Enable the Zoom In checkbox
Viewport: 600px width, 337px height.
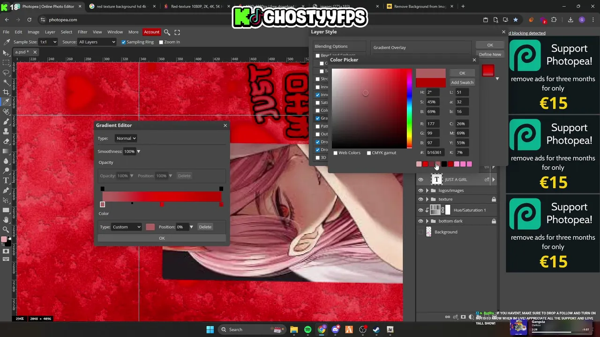click(161, 42)
